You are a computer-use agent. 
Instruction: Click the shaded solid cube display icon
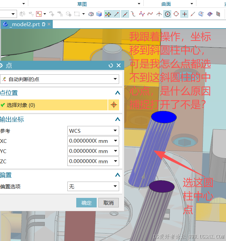[99, 14]
